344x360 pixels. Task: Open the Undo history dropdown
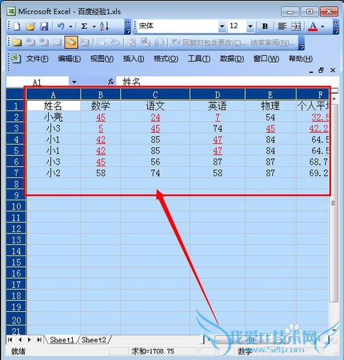coord(71,26)
